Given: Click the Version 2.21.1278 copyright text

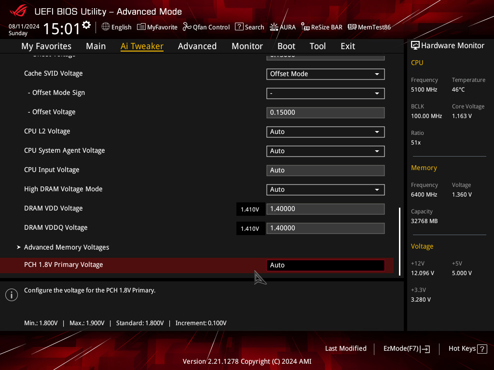Looking at the screenshot, I should coord(247,361).
